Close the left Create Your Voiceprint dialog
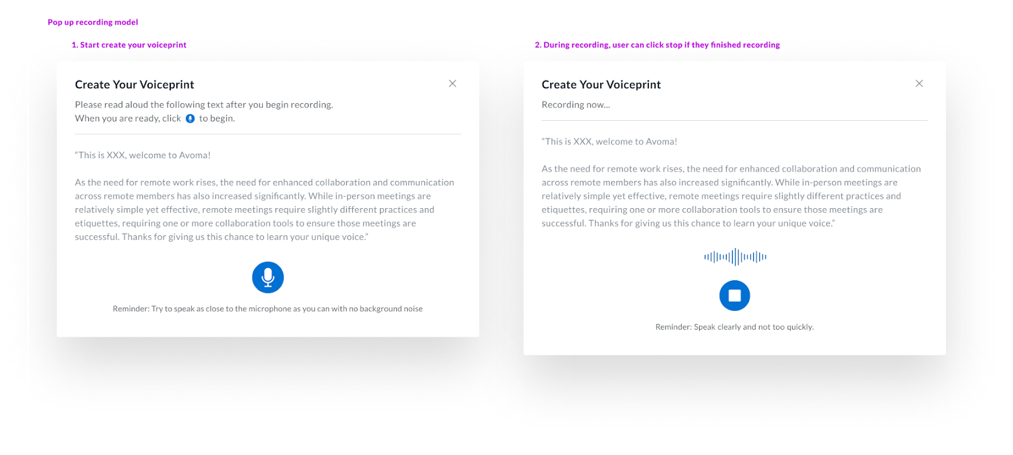 coord(453,84)
